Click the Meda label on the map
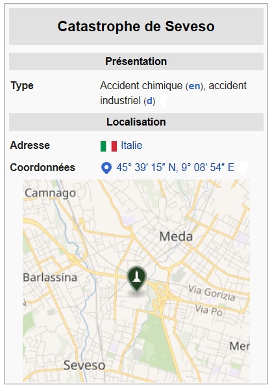Screen dimensions: 272x387 pos(176,237)
